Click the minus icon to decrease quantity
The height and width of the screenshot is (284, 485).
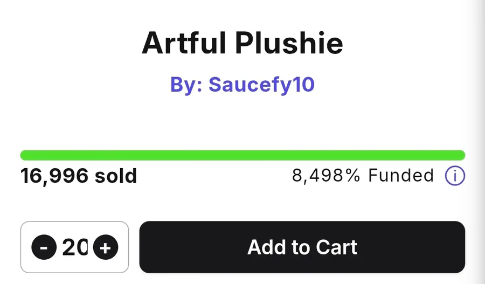(44, 248)
